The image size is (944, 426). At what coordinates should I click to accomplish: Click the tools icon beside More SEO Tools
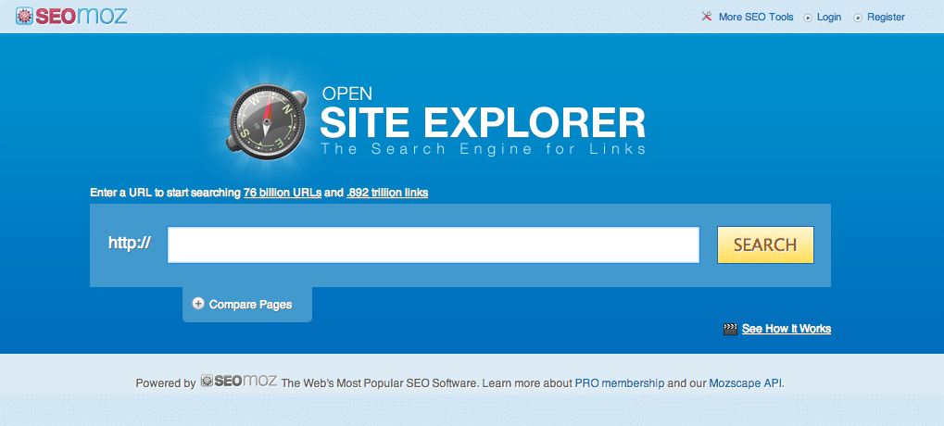point(707,17)
